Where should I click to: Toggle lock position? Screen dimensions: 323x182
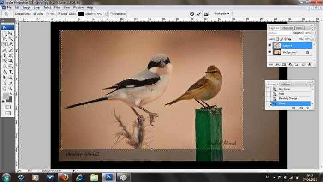[x=286, y=39]
